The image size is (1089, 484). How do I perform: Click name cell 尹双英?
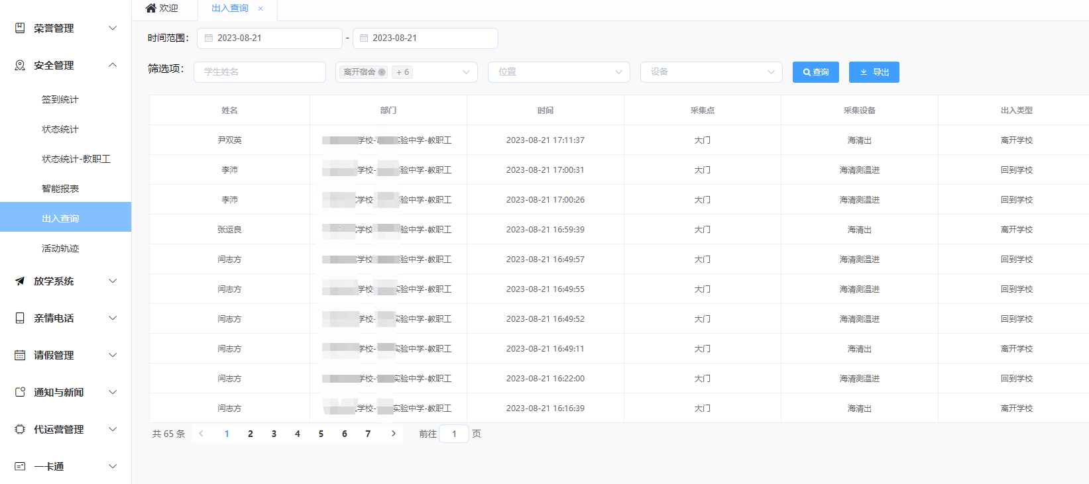click(229, 140)
